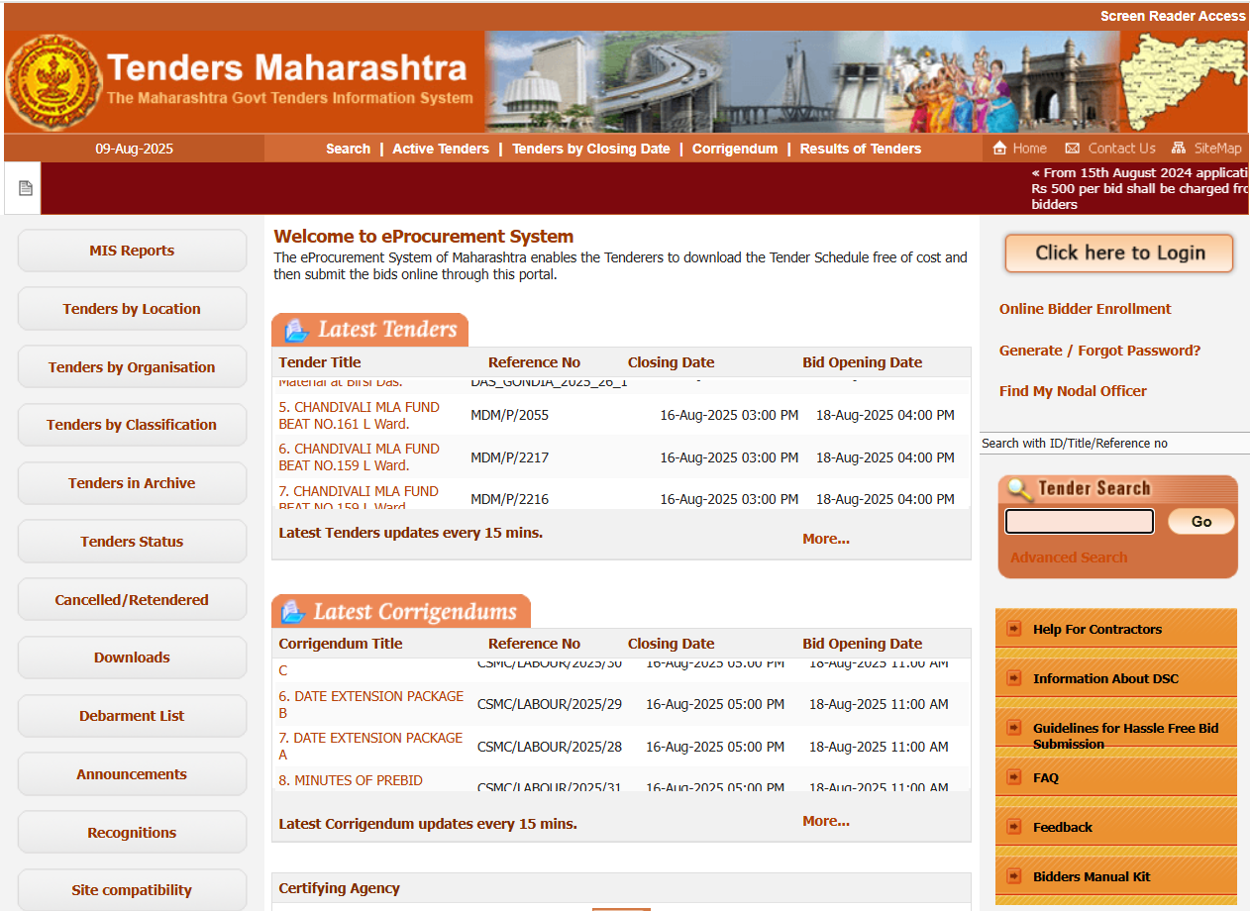Open corrigendum 8. MINUTES OF PREBID
The width and height of the screenshot is (1250, 911).
click(351, 780)
